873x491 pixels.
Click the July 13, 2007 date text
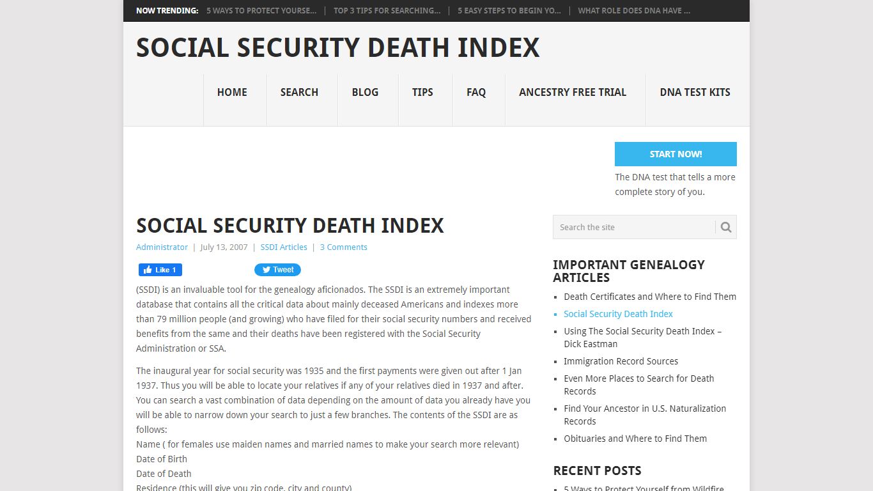tap(224, 247)
